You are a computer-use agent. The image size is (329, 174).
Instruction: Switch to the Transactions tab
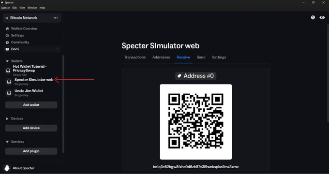(x=135, y=57)
